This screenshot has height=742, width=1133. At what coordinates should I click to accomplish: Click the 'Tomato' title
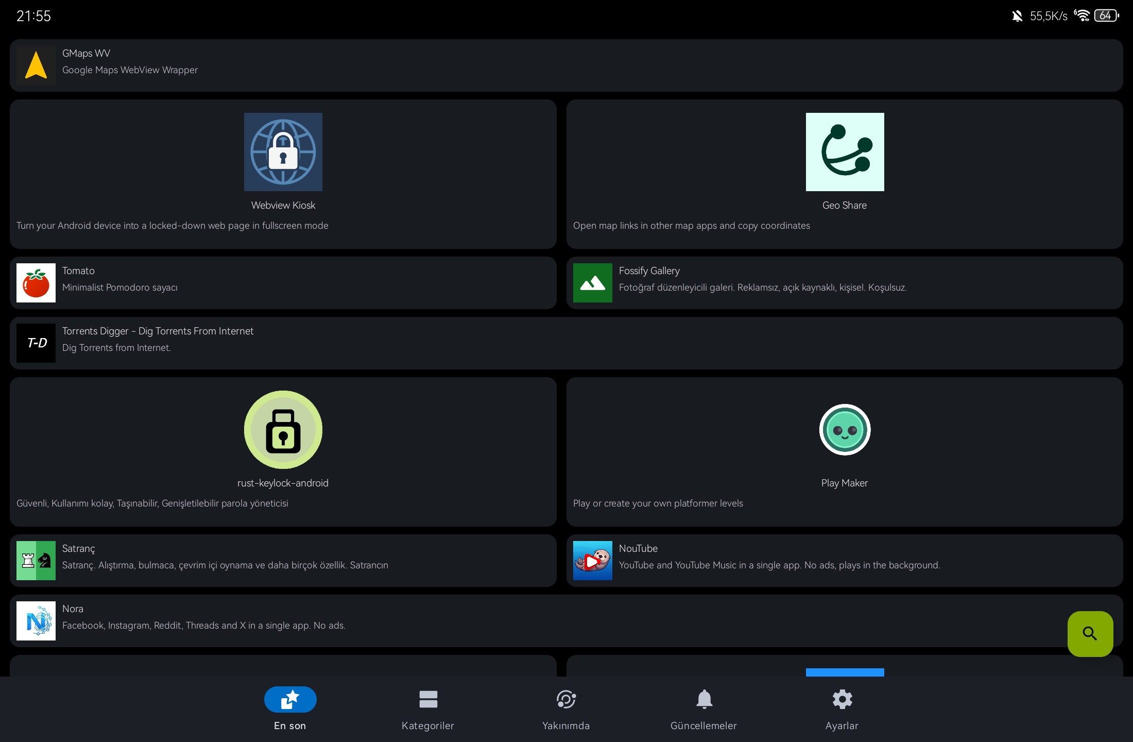point(78,271)
